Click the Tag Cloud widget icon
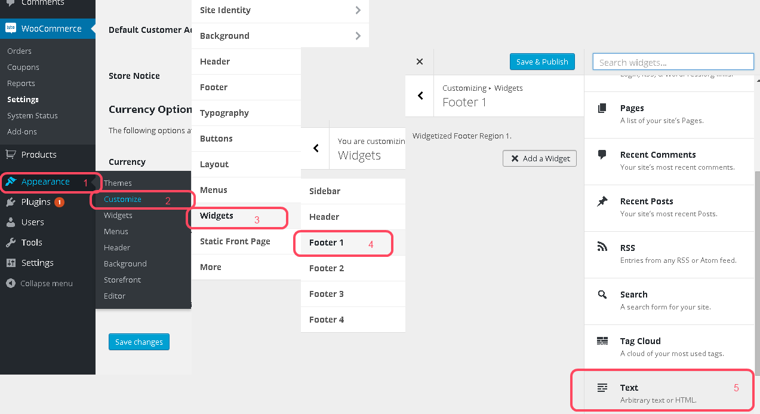This screenshot has height=414, width=760. pyautogui.click(x=602, y=341)
